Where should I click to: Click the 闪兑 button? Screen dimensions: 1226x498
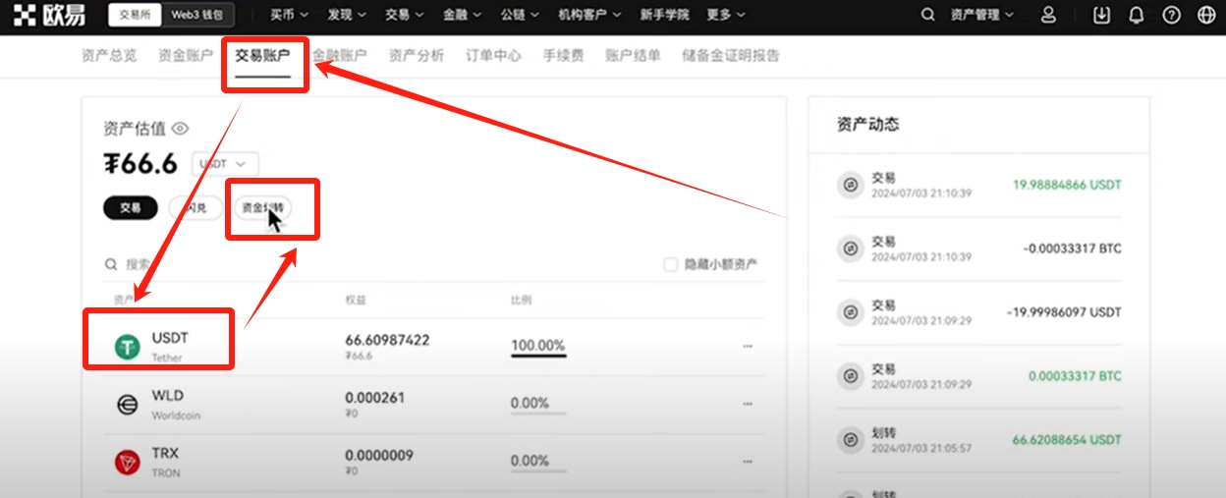[195, 208]
